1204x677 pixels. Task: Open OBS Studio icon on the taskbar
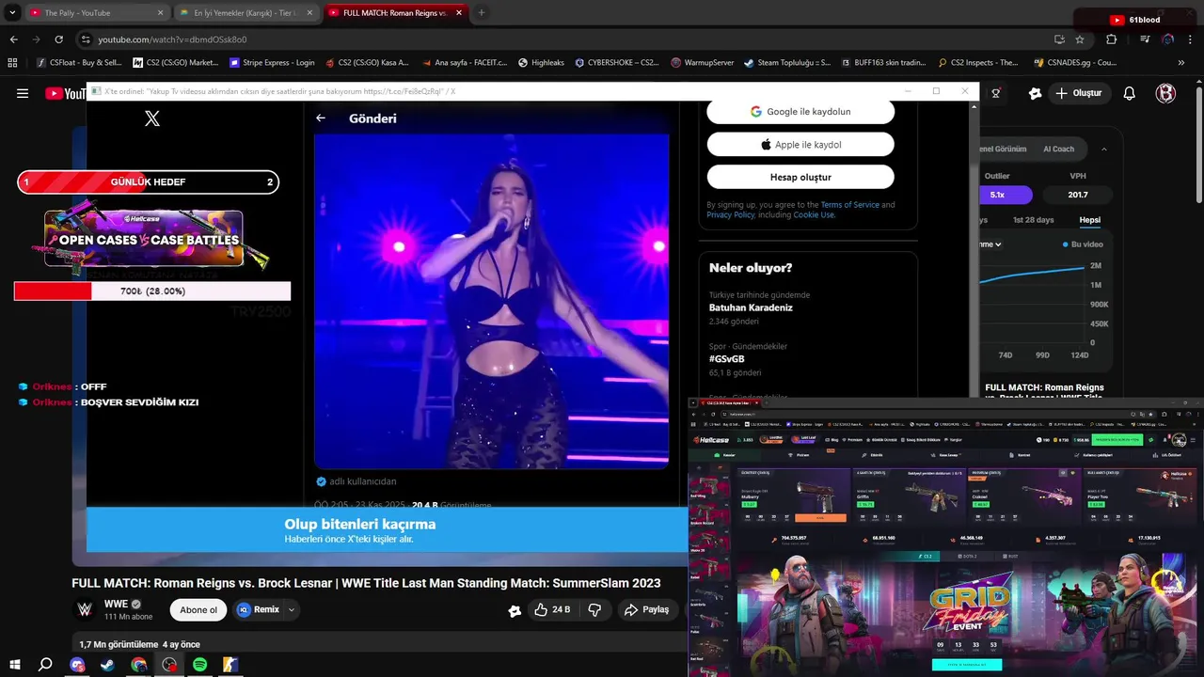(x=169, y=665)
